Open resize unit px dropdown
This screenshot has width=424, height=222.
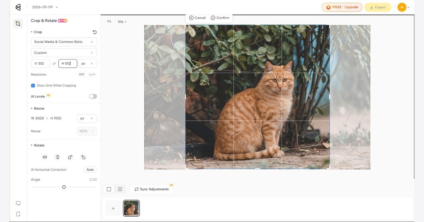point(87,118)
